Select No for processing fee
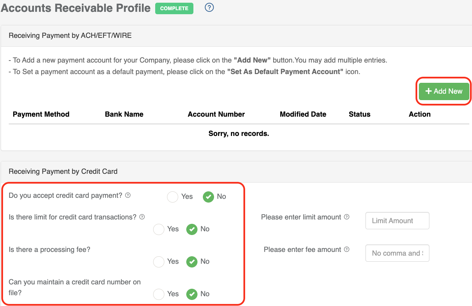This screenshot has height=306, width=472. [192, 262]
